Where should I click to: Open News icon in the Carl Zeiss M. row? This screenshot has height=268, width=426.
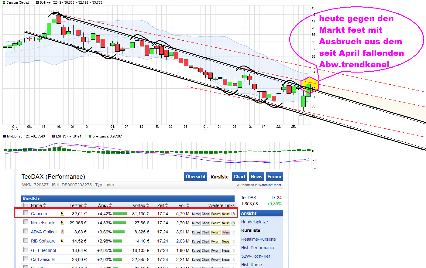pyautogui.click(x=226, y=260)
